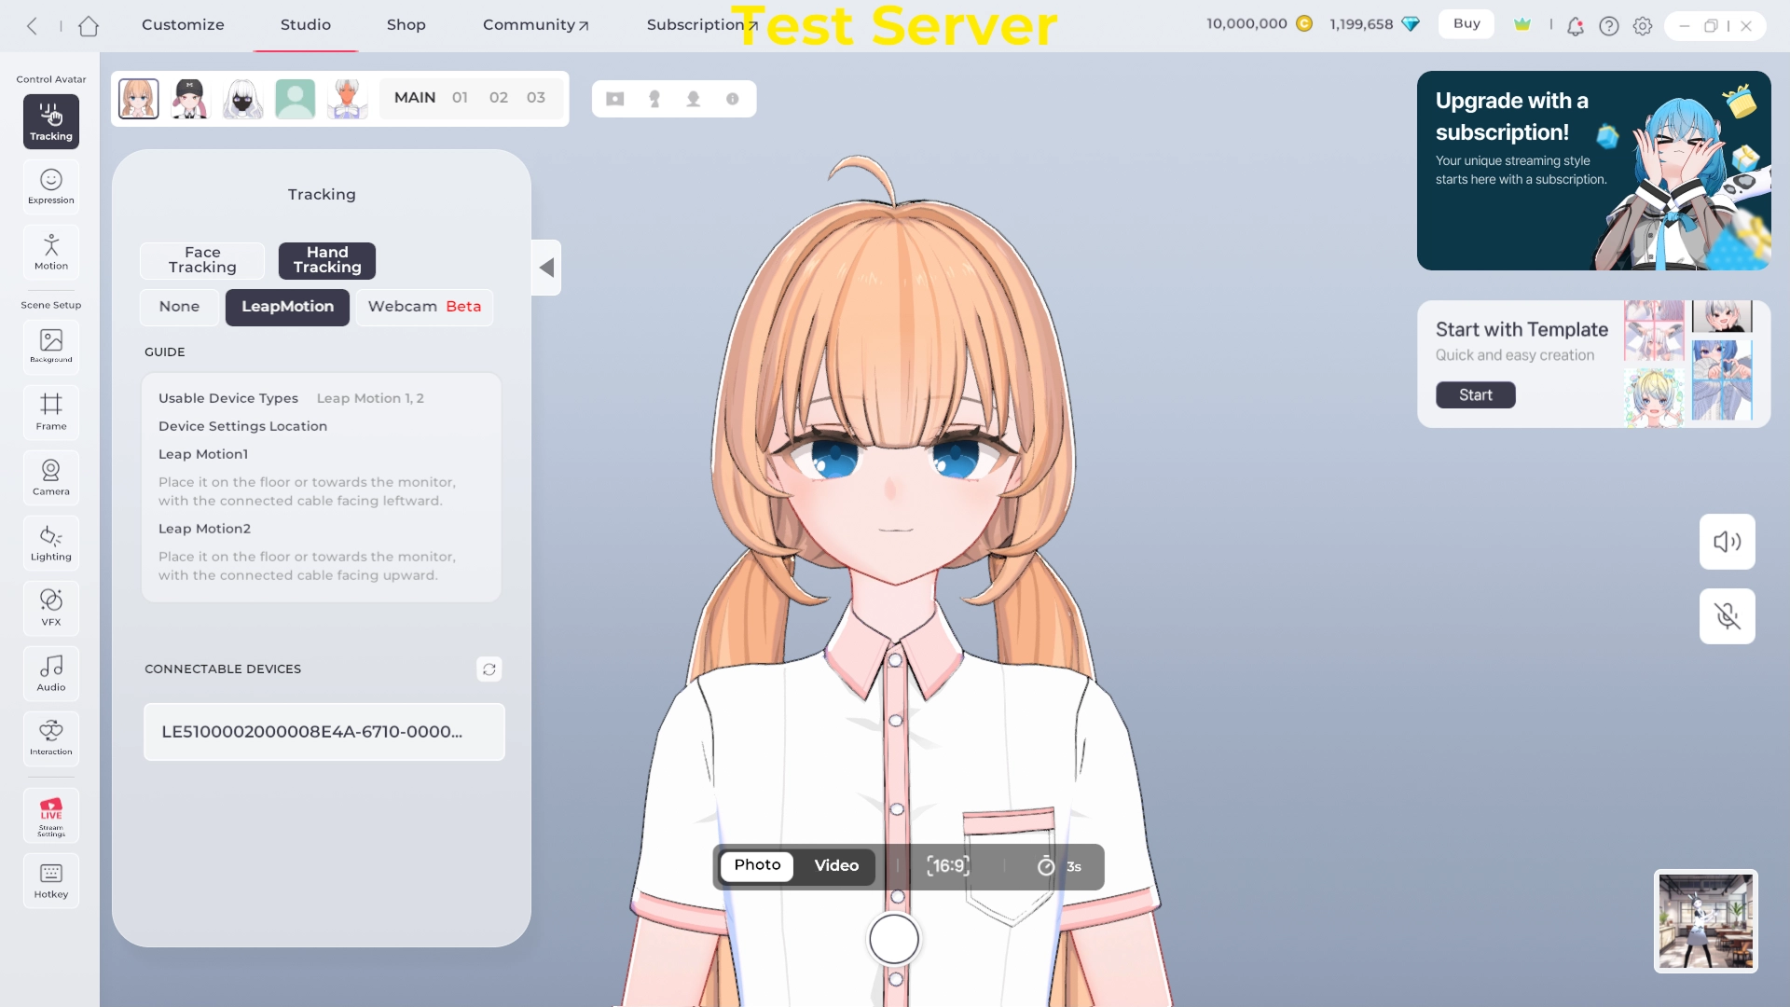Change the 16:9 aspect ratio setting
Screen dimensions: 1790x1007
pyautogui.click(x=948, y=866)
